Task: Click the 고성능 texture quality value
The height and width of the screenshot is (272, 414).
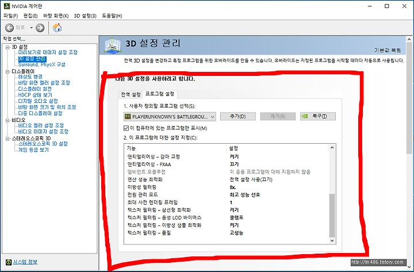Action: 236,233
